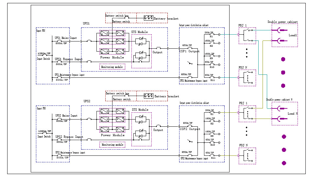This screenshot has width=309, height=177.
Task: Select the 'UPS2 Bypass Input' label
Action: pos(69,137)
